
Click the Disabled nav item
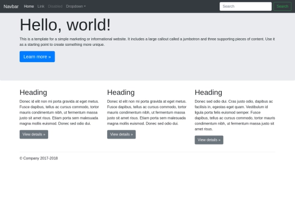tap(55, 7)
